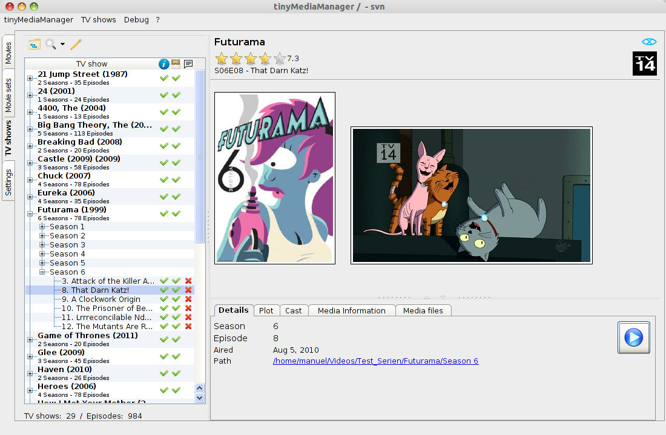The image size is (666, 435).
Task: Switch to the Movies side tab
Action: pos(8,53)
